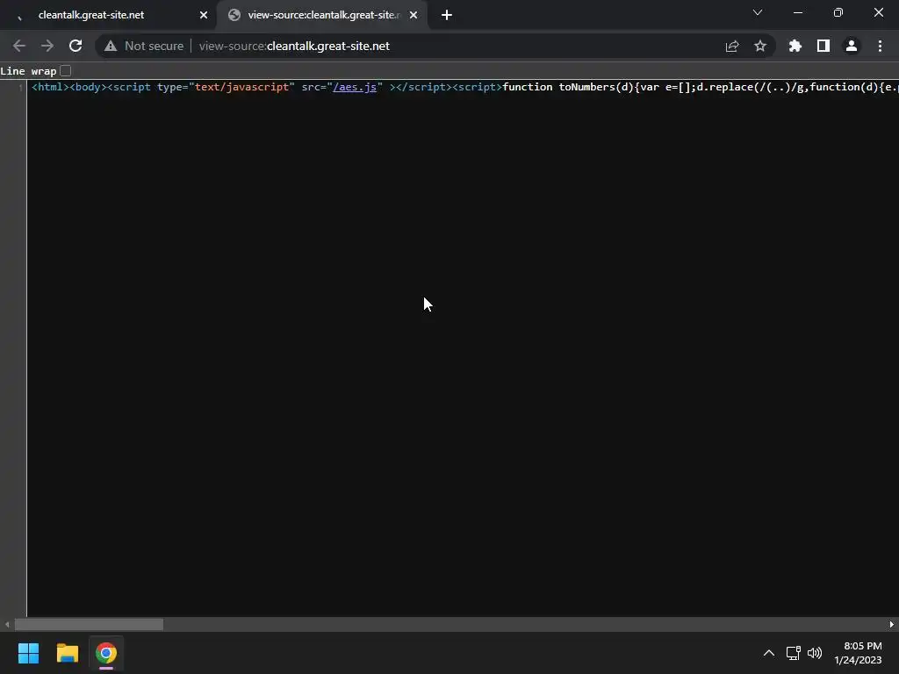Click the "Line wrap" label text
Image resolution: width=899 pixels, height=674 pixels.
(x=28, y=71)
